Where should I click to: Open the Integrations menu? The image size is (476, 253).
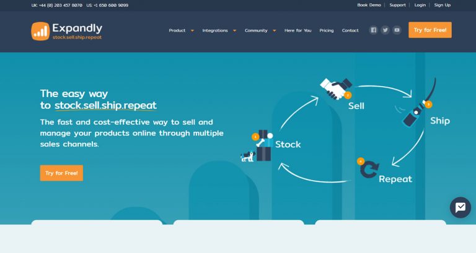215,30
